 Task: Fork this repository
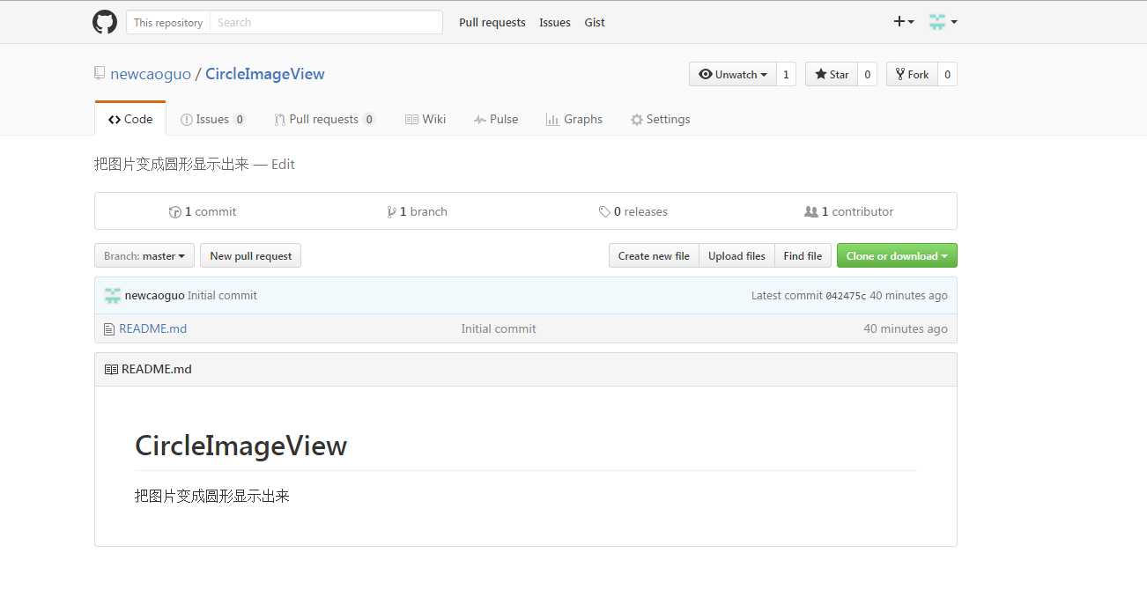(912, 74)
